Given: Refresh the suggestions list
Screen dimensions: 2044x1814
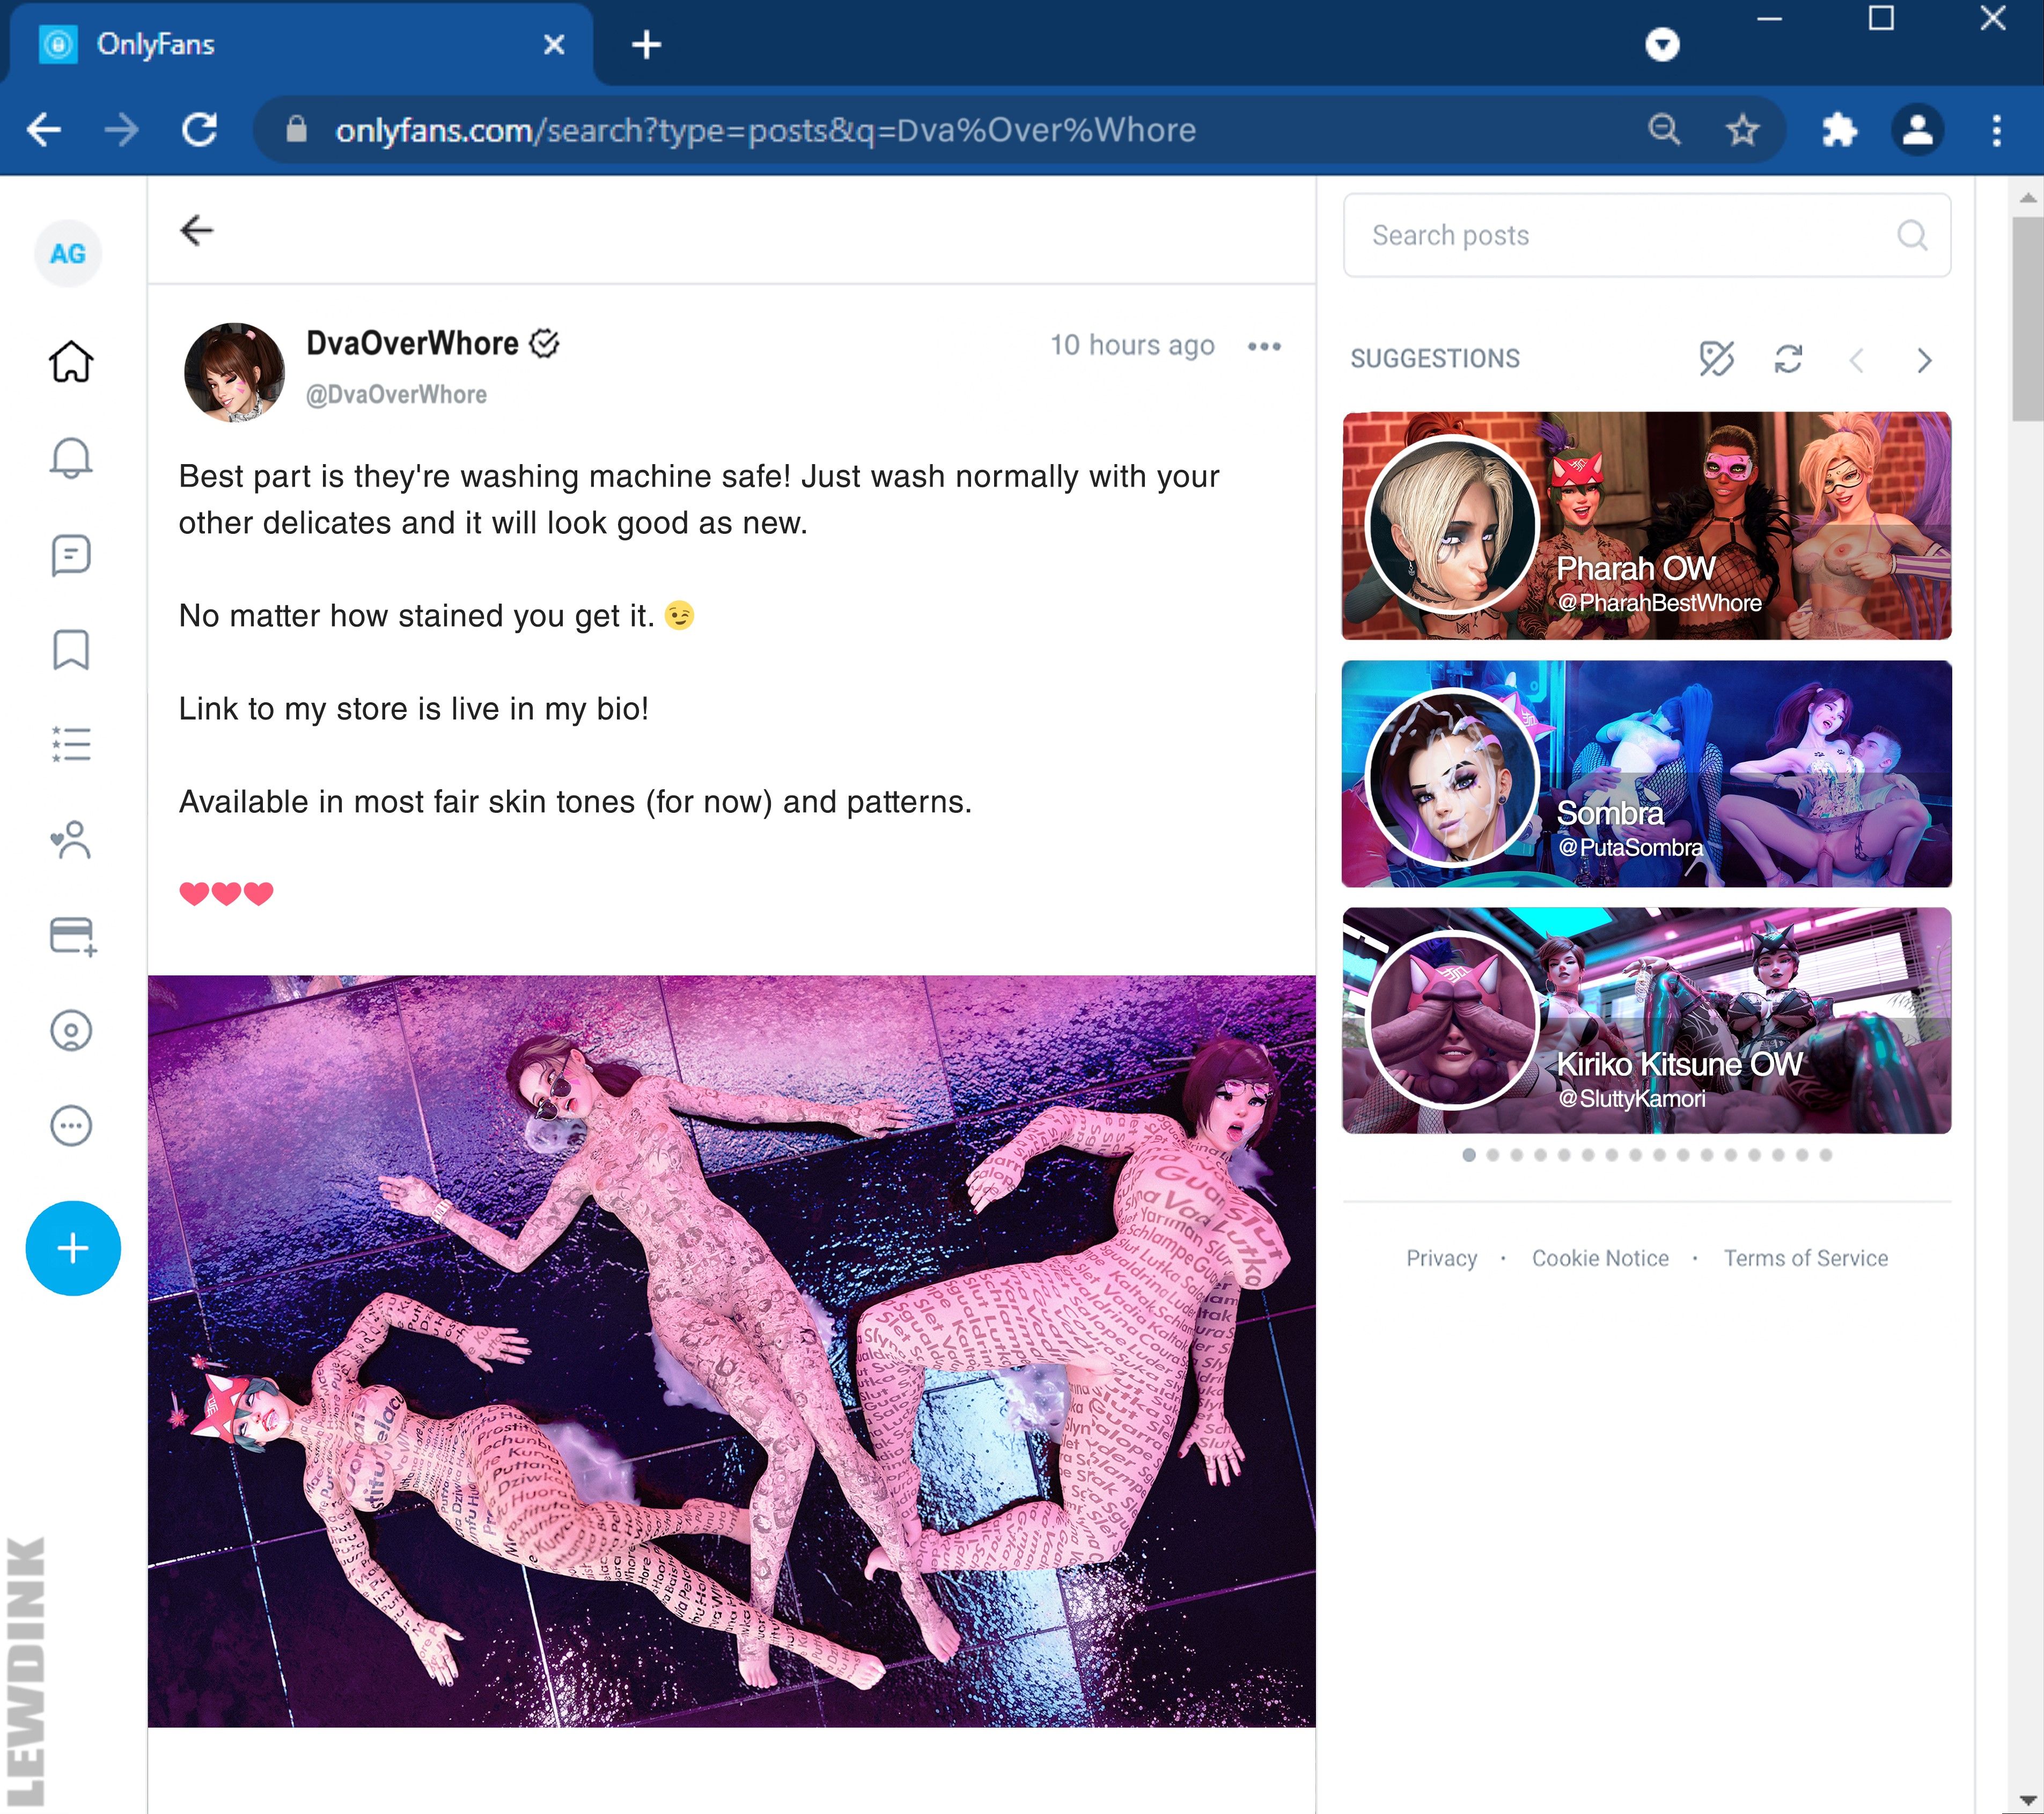Looking at the screenshot, I should tap(1788, 359).
